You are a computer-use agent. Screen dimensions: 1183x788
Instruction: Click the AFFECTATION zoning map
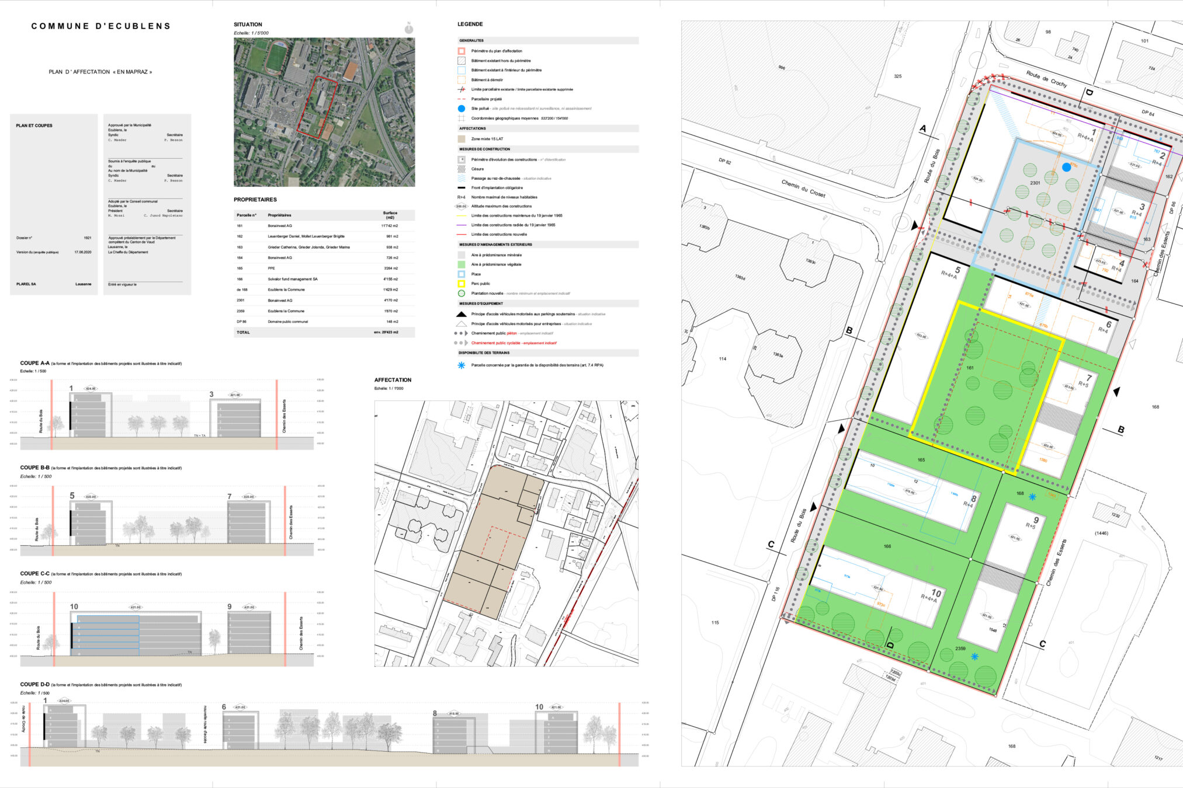[x=506, y=534]
